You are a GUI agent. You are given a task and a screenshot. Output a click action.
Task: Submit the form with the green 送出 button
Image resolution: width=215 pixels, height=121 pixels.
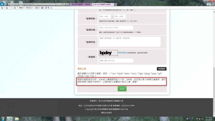[x=122, y=89]
